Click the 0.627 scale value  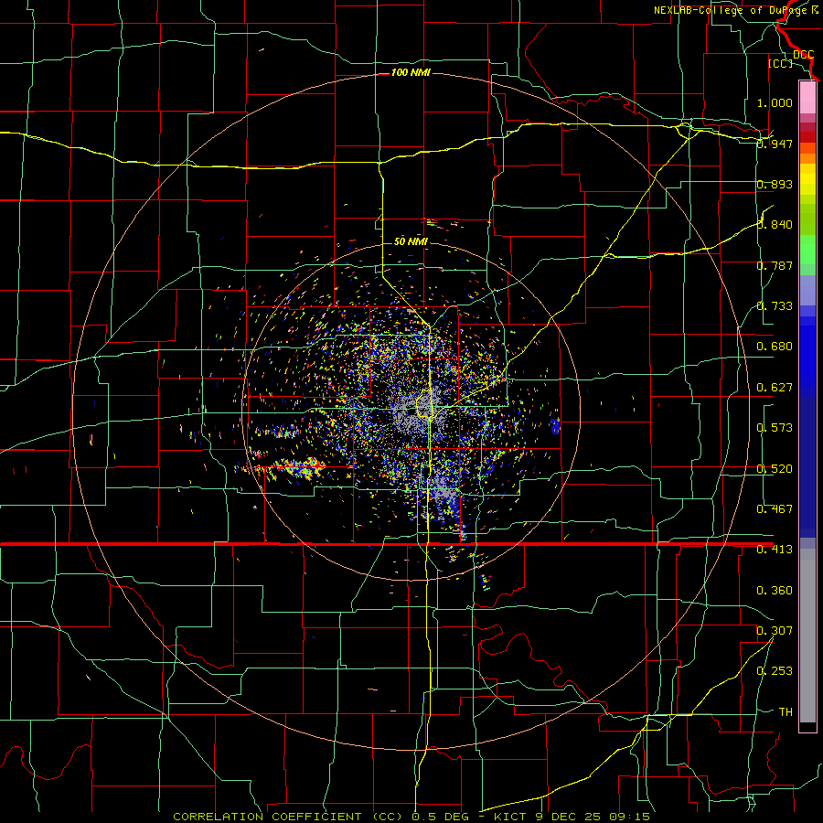pyautogui.click(x=775, y=388)
